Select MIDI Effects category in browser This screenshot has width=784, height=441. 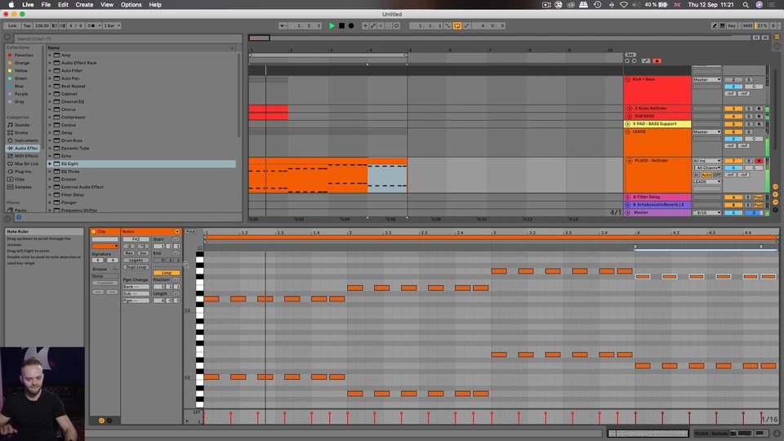(26, 156)
